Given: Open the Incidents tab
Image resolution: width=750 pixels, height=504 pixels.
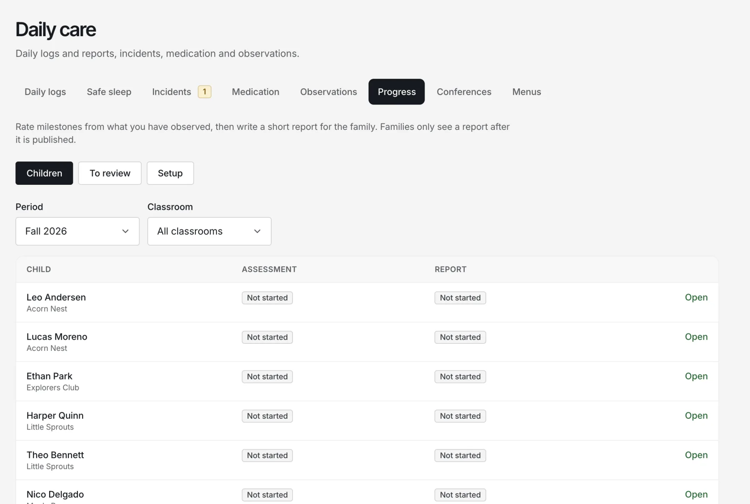Looking at the screenshot, I should click(181, 92).
